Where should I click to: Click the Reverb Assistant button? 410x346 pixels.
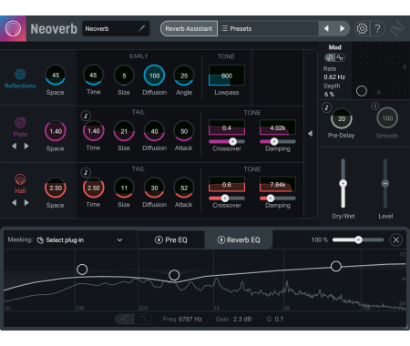[189, 28]
